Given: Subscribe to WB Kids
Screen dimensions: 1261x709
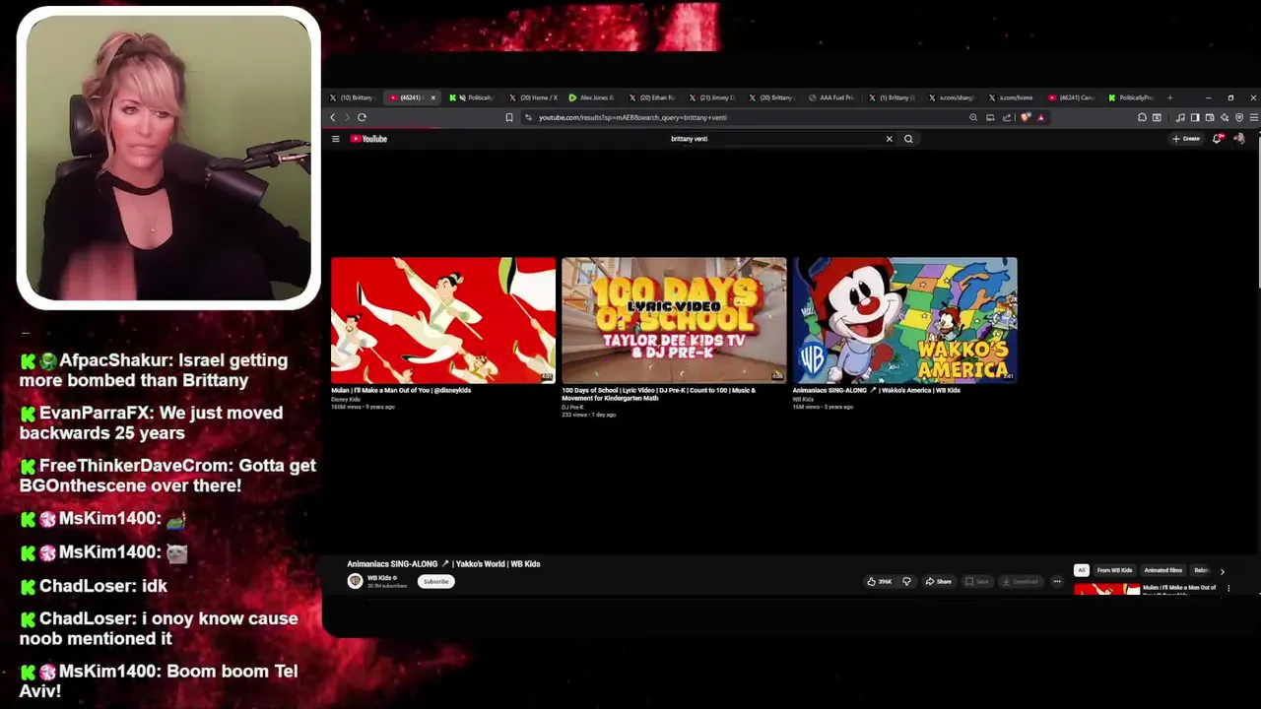Looking at the screenshot, I should pos(435,581).
